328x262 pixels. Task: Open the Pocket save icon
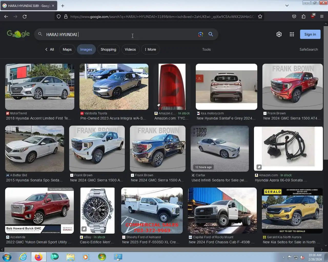[x=294, y=16]
